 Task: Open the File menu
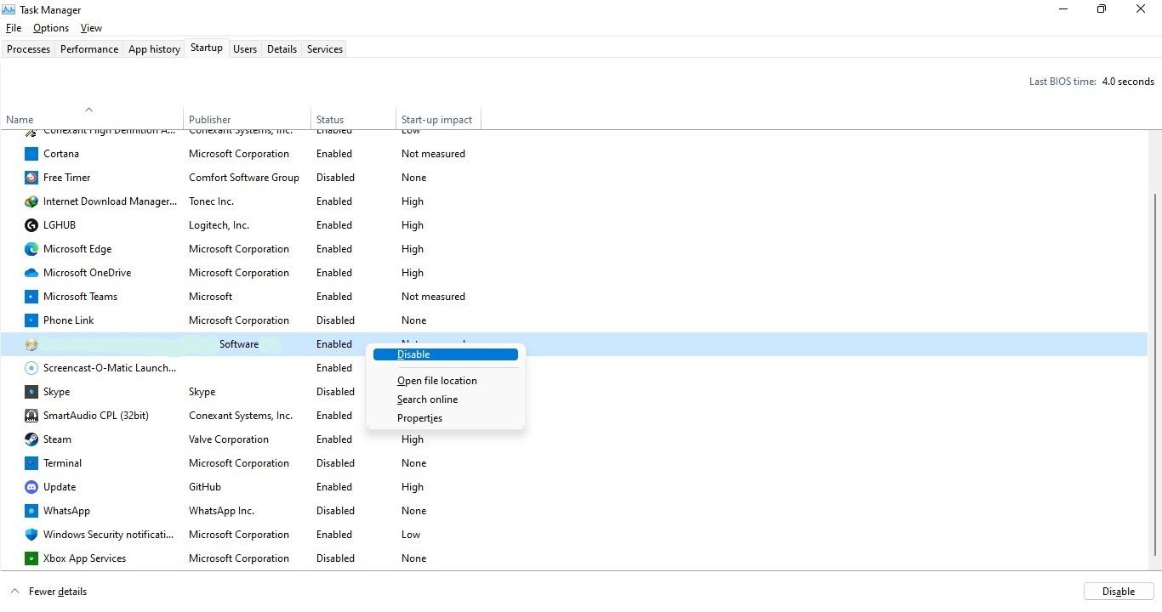[14, 28]
